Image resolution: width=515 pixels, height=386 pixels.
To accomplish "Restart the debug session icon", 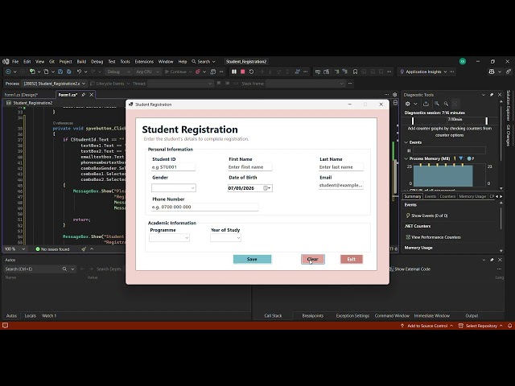I will 251,72.
